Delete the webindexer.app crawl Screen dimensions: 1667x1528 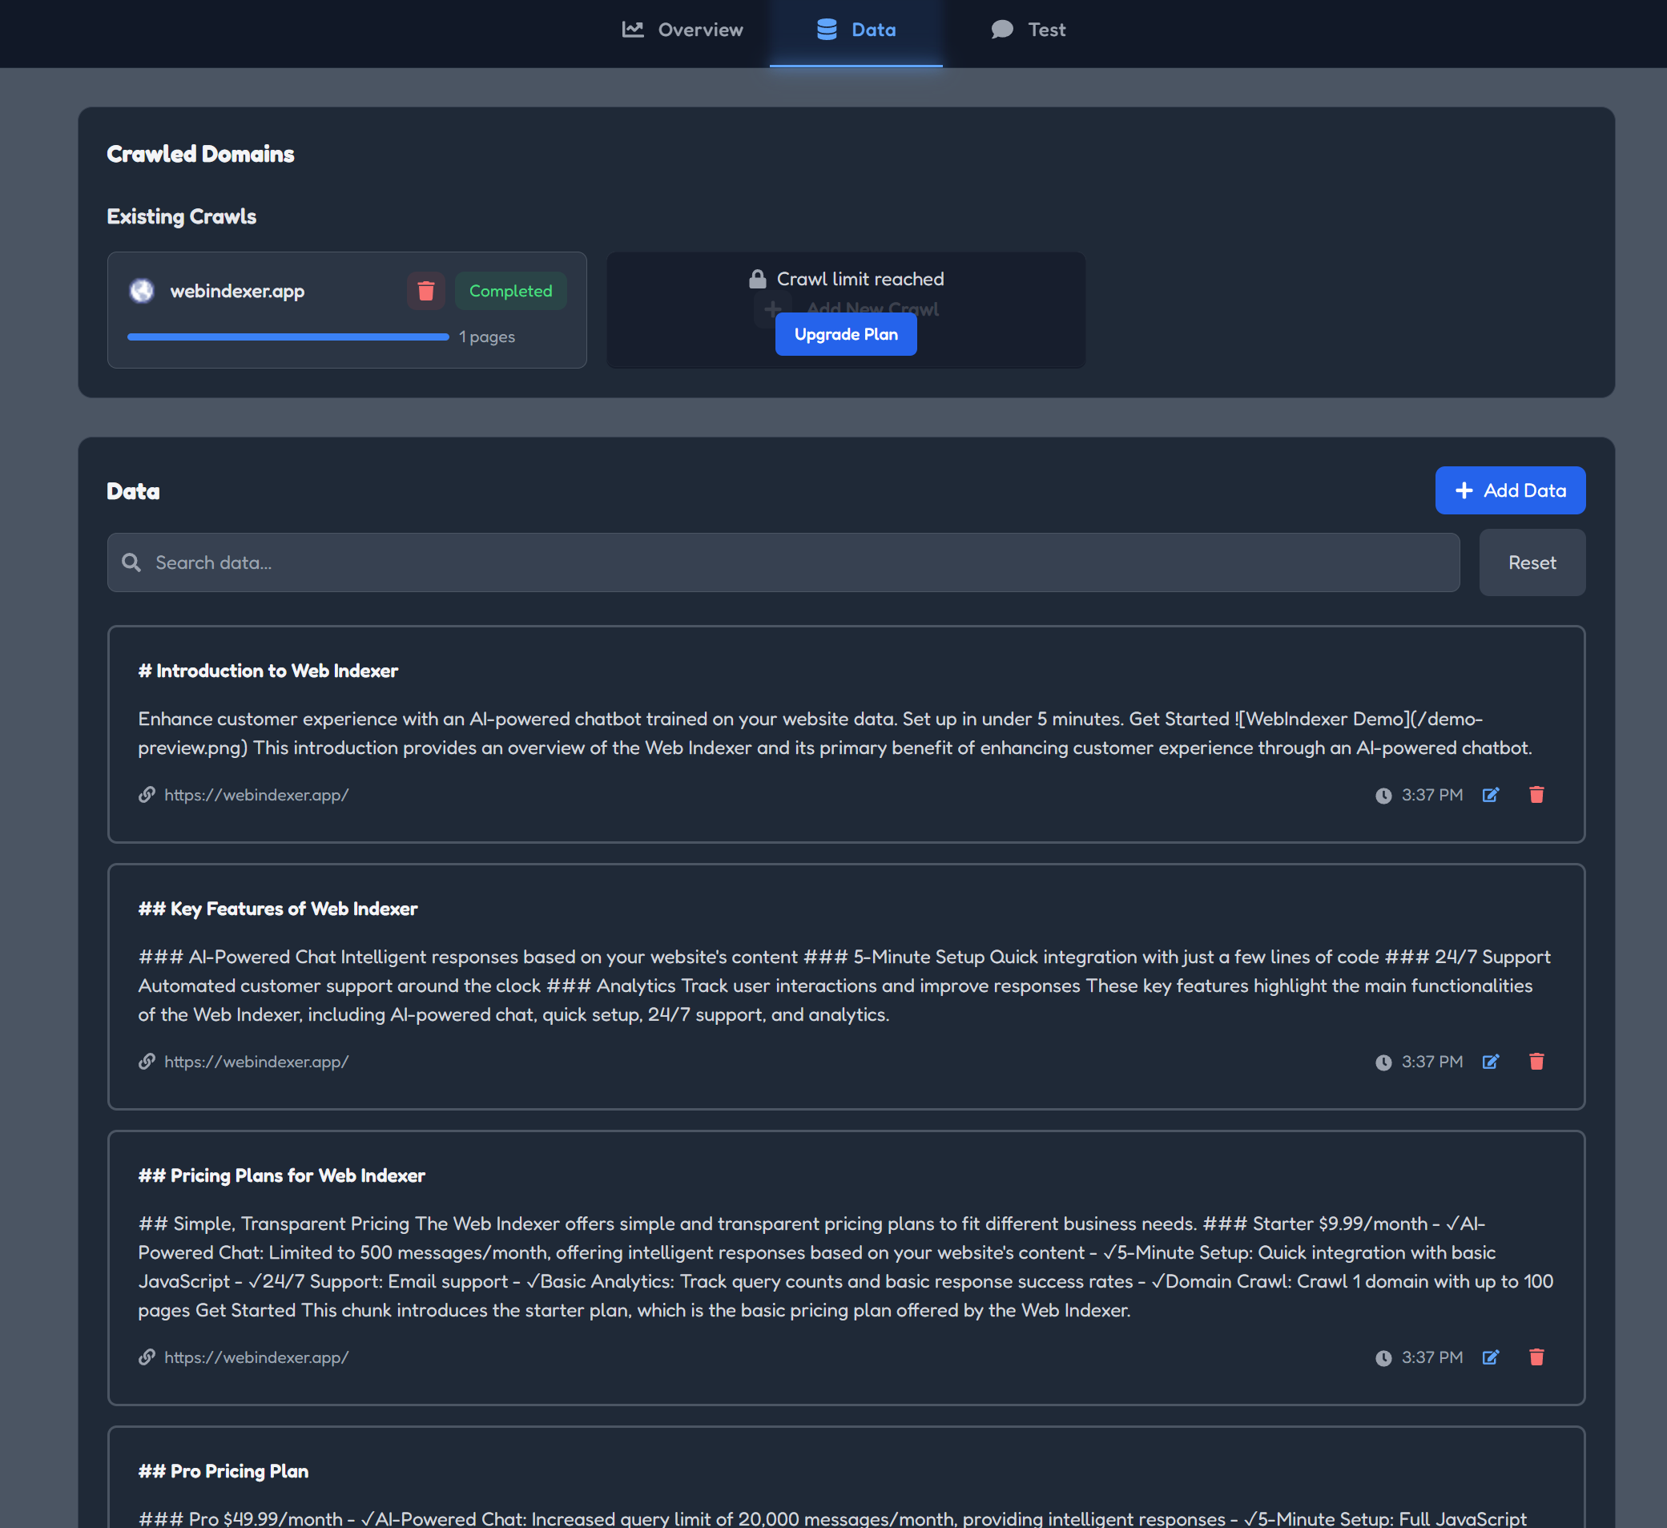[x=426, y=291]
